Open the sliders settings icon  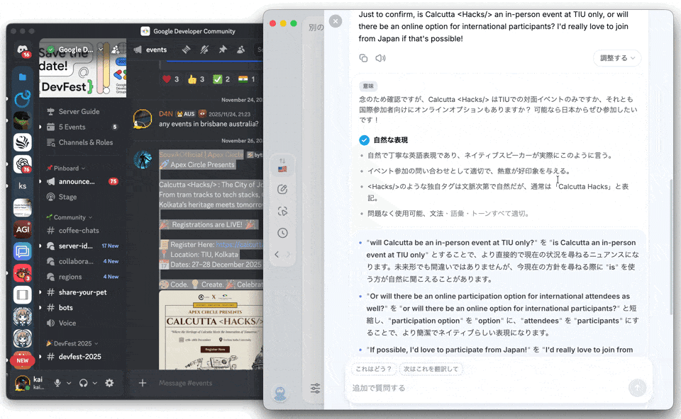click(x=315, y=388)
